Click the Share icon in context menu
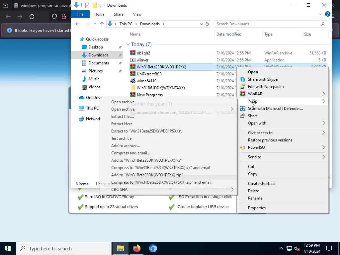Image resolution: width=340 pixels, height=255 pixels. 243,116
